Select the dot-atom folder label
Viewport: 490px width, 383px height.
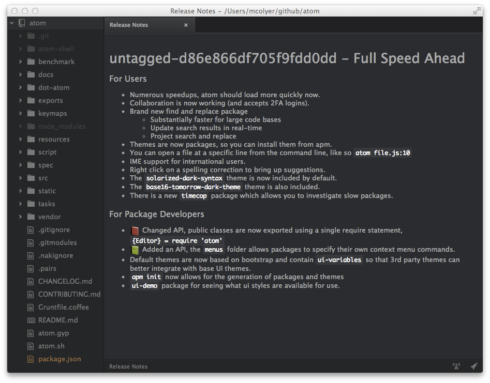(54, 88)
